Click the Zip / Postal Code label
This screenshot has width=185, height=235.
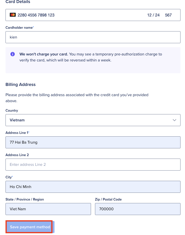(x=108, y=200)
